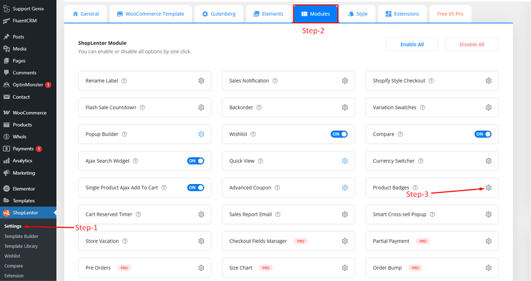Click help icon next to Compare

point(400,134)
